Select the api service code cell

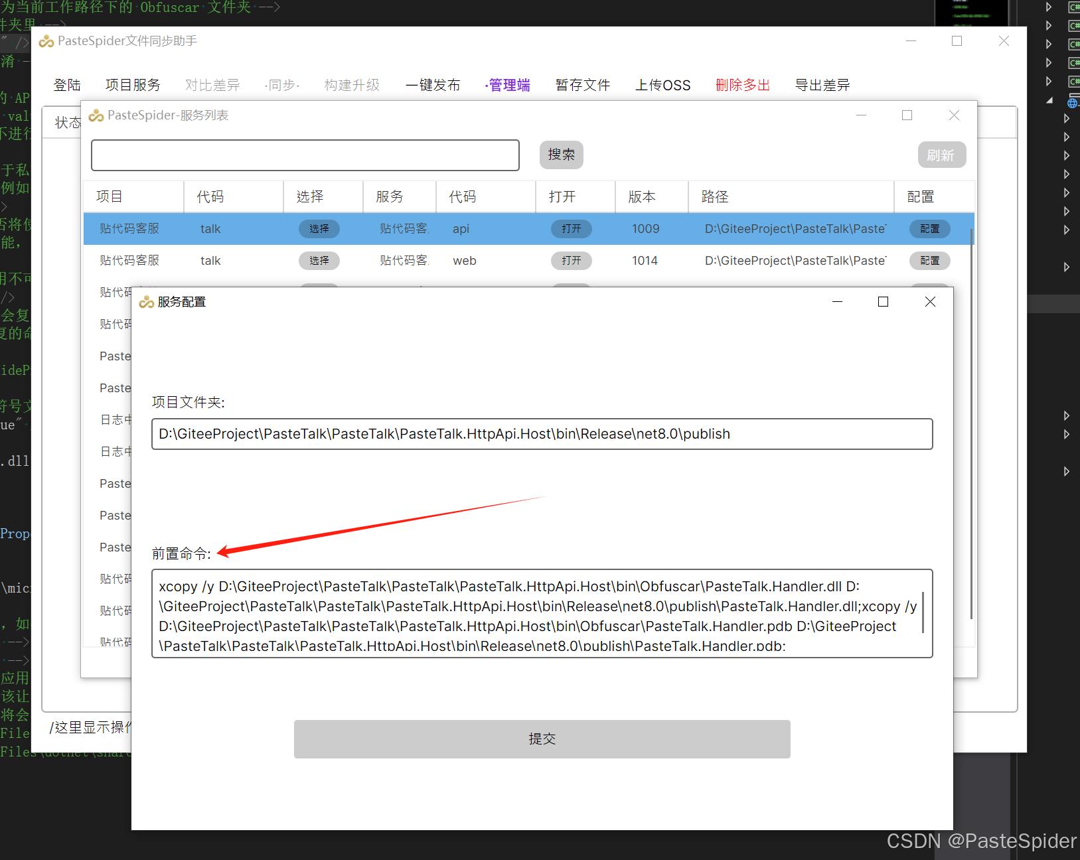pos(461,229)
